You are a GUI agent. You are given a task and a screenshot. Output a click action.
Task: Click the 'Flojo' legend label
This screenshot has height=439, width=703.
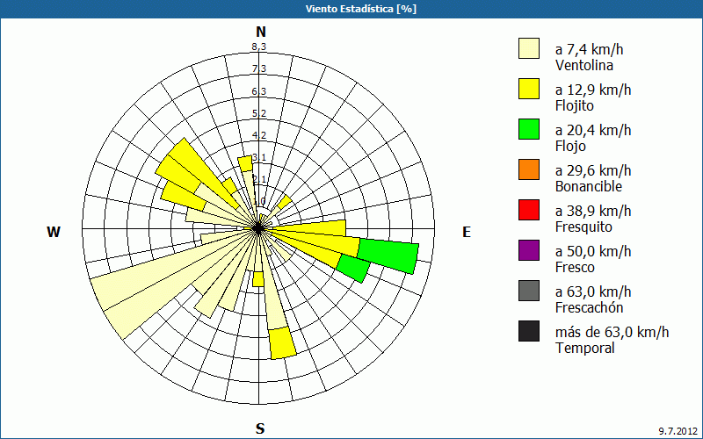(570, 146)
